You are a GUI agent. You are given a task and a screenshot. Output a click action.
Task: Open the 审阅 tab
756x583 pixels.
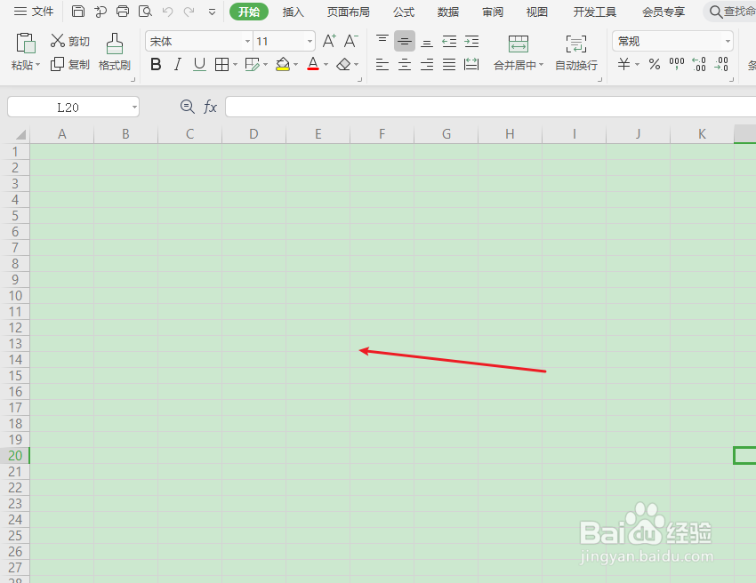[x=492, y=12]
